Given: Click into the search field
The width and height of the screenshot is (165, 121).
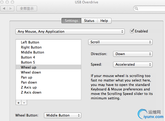Looking at the screenshot, I should point(149,8).
